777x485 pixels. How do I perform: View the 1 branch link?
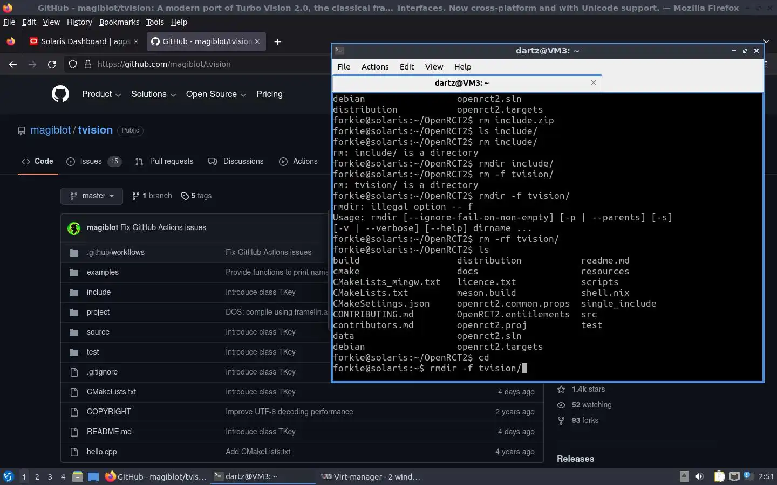[152, 196]
